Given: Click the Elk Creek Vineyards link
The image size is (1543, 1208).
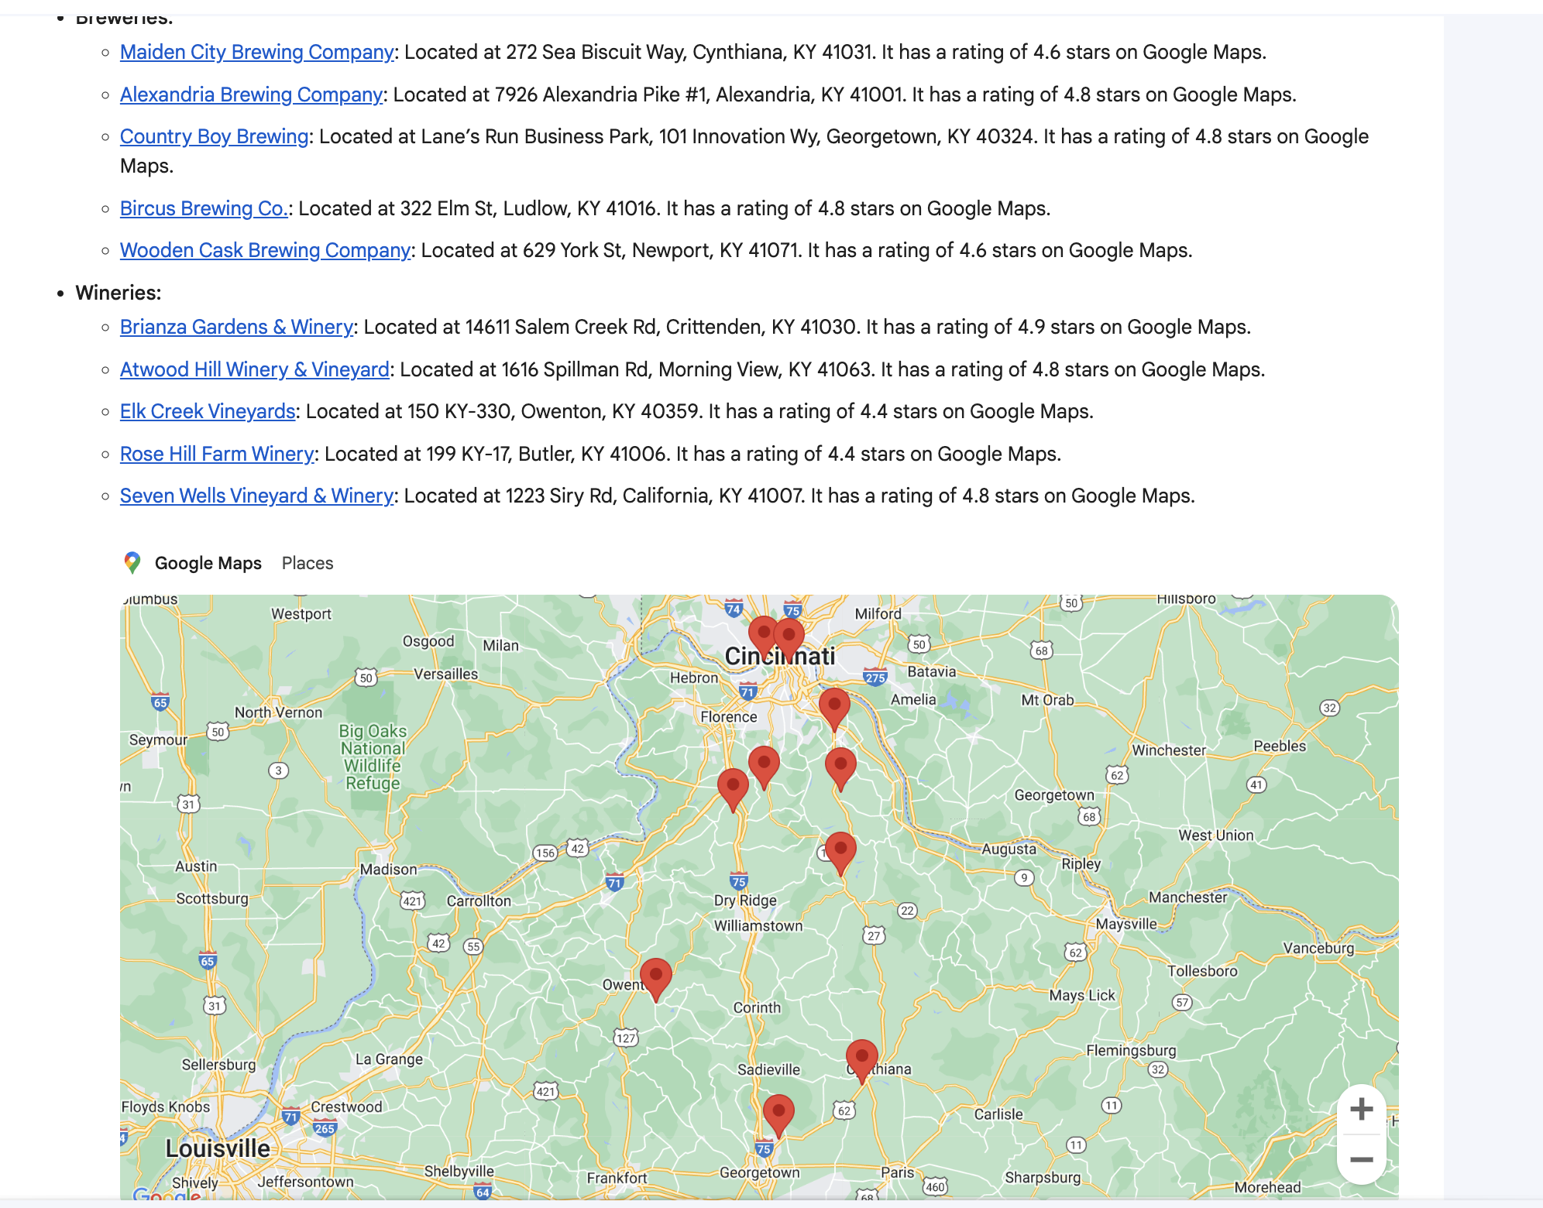Looking at the screenshot, I should tap(208, 411).
